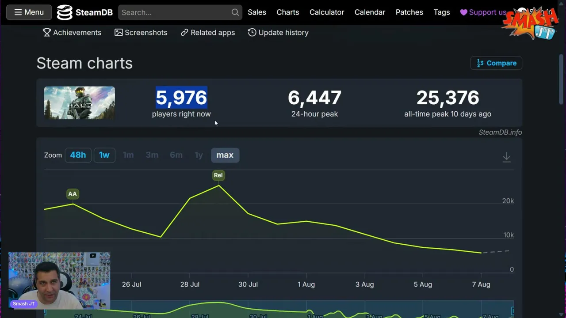Screen dimensions: 566x318
Task: Set chart zoom to 1w
Action: 104,155
